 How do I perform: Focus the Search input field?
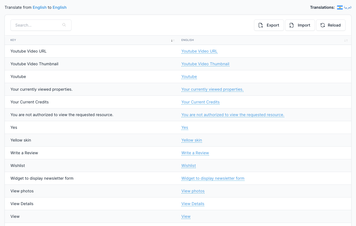click(x=41, y=25)
